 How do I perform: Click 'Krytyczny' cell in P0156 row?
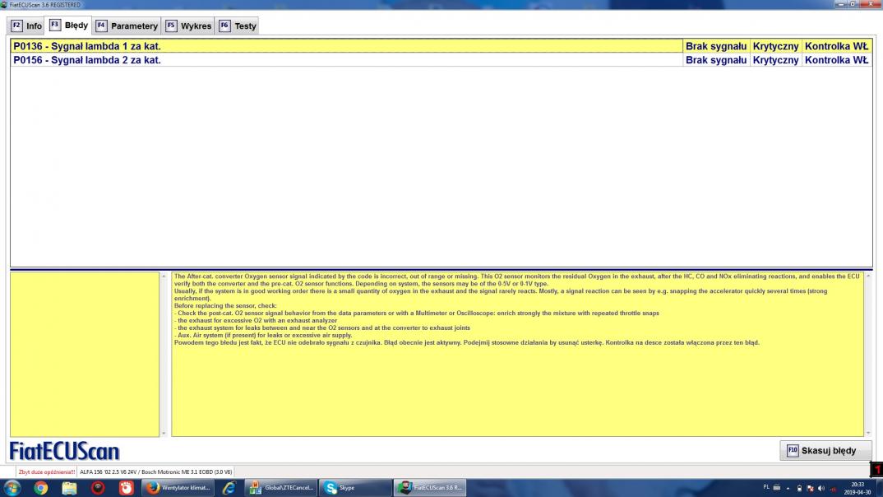(x=775, y=60)
